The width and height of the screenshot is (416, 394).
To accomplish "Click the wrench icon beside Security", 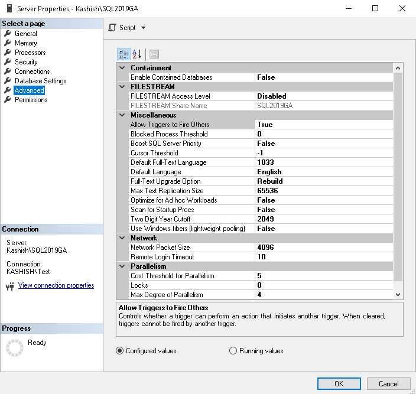I will 8,62.
